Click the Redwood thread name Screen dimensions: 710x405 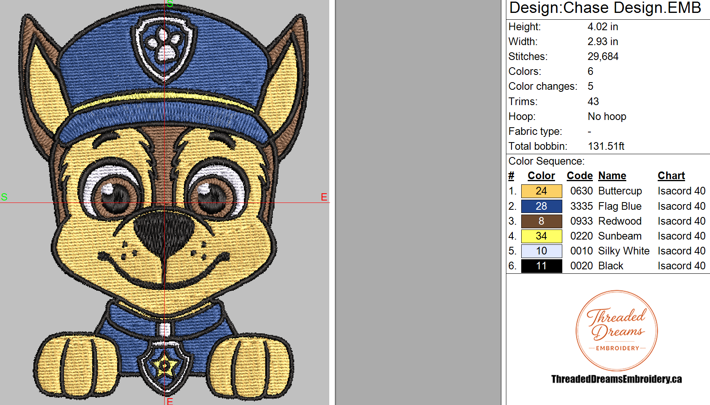[620, 221]
